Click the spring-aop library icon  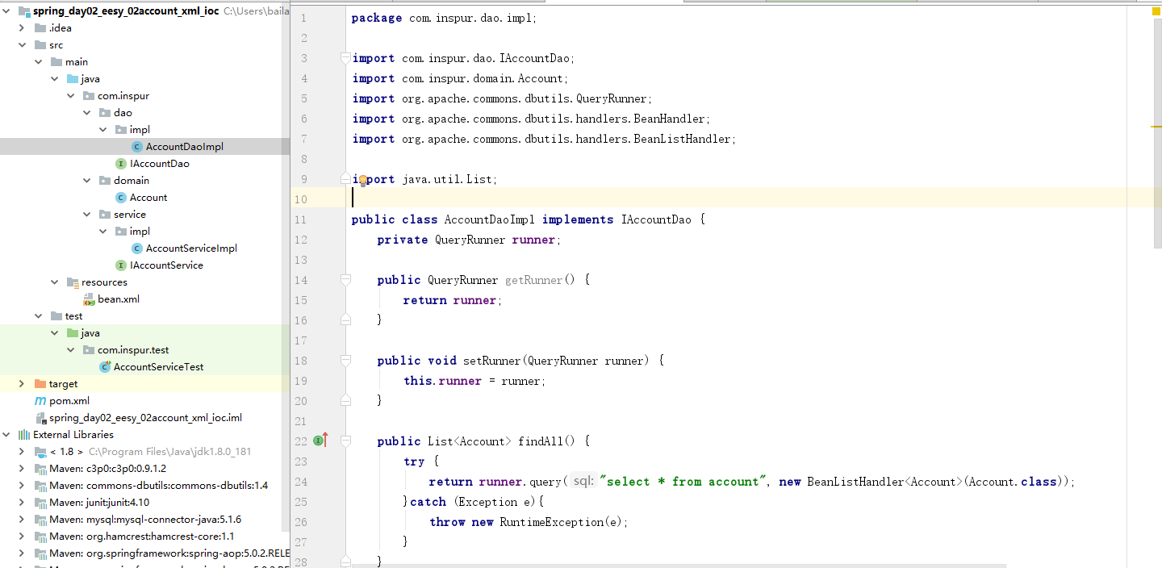click(x=40, y=553)
